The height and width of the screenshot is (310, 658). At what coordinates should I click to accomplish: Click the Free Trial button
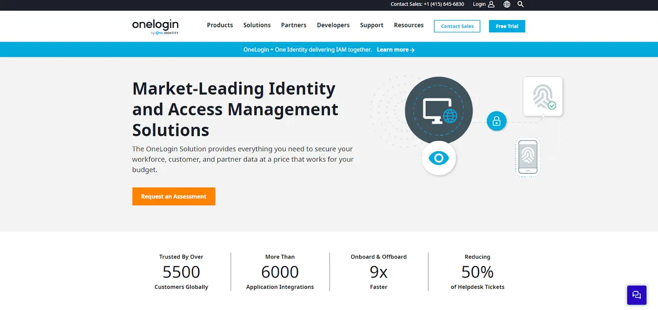(x=507, y=26)
